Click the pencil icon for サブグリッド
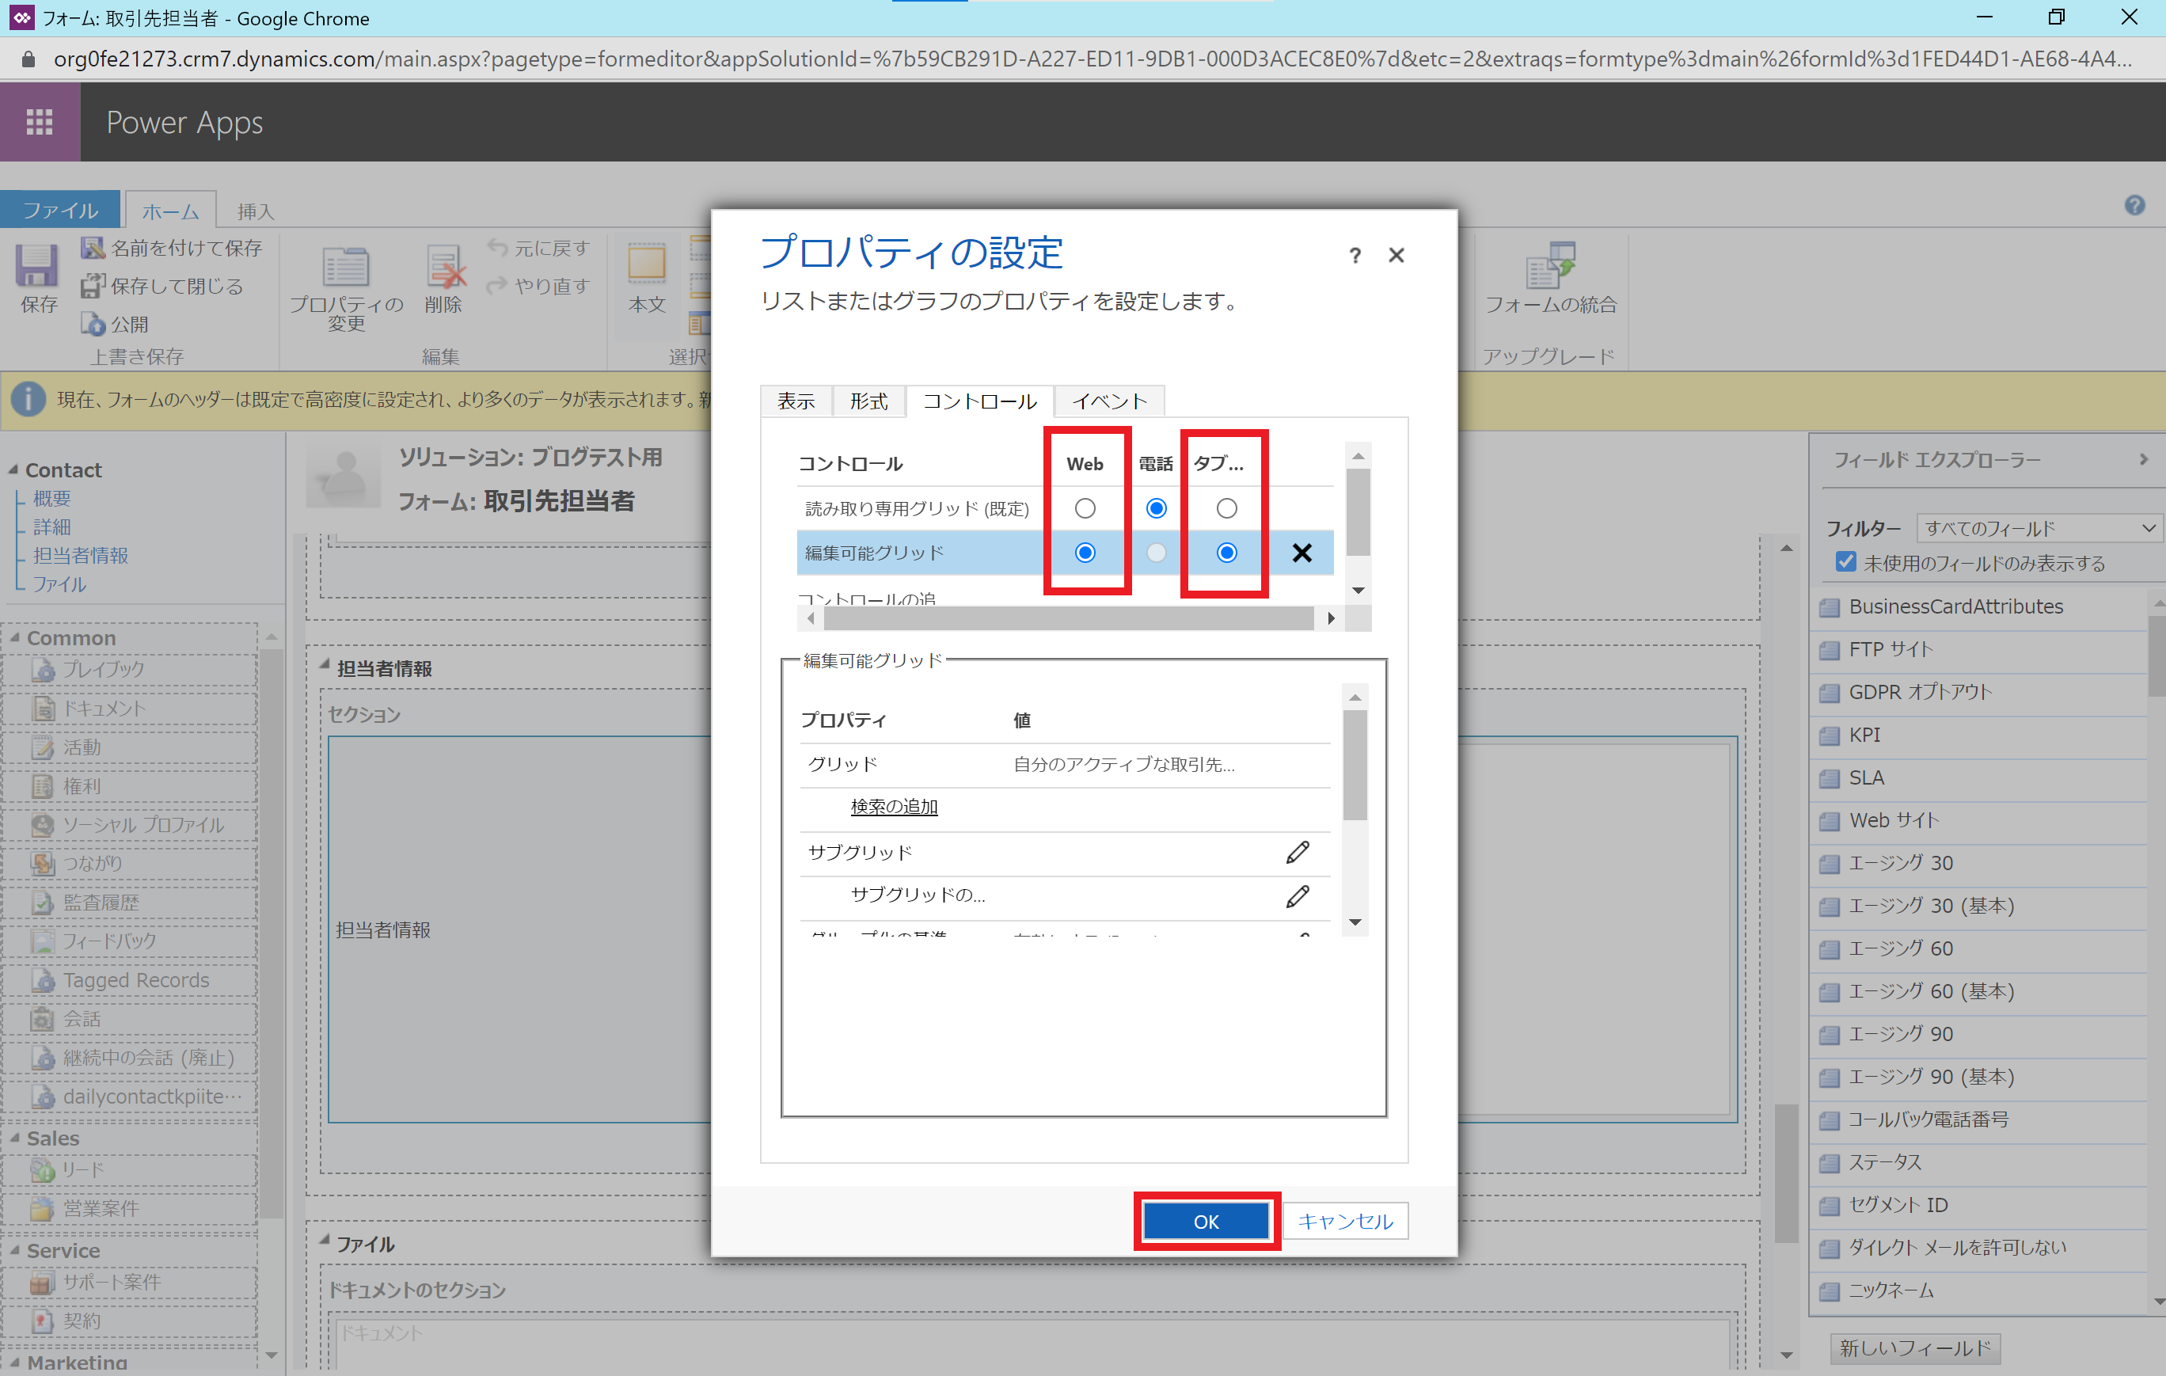Viewport: 2166px width, 1376px height. pos(1297,852)
